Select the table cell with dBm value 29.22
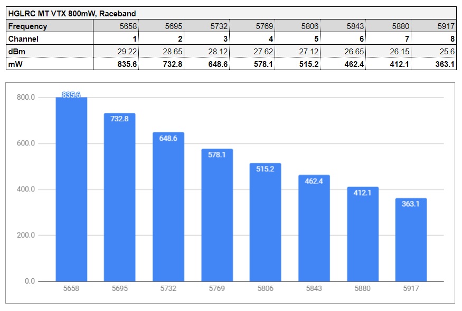 pyautogui.click(x=116, y=51)
